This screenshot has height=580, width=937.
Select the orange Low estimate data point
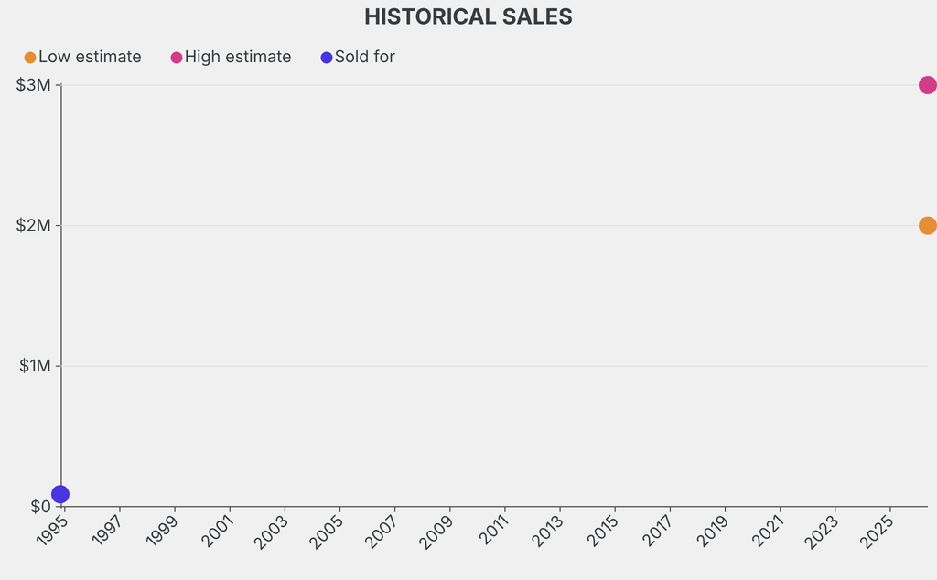(x=927, y=226)
